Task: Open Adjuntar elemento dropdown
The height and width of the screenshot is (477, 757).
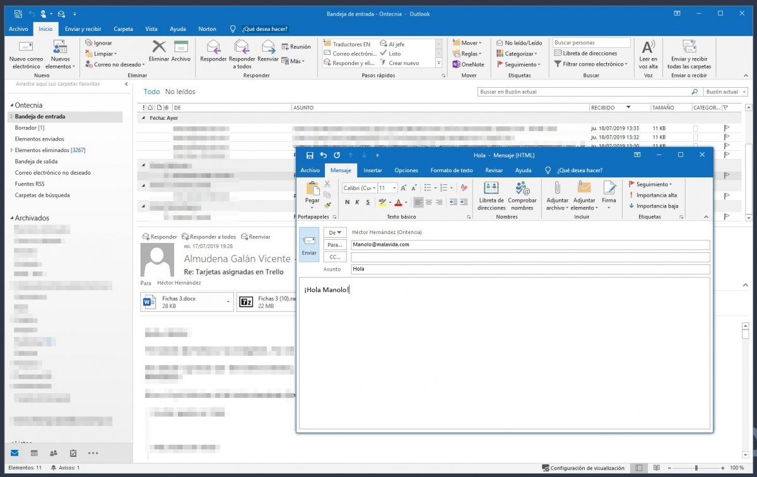Action: pyautogui.click(x=584, y=196)
